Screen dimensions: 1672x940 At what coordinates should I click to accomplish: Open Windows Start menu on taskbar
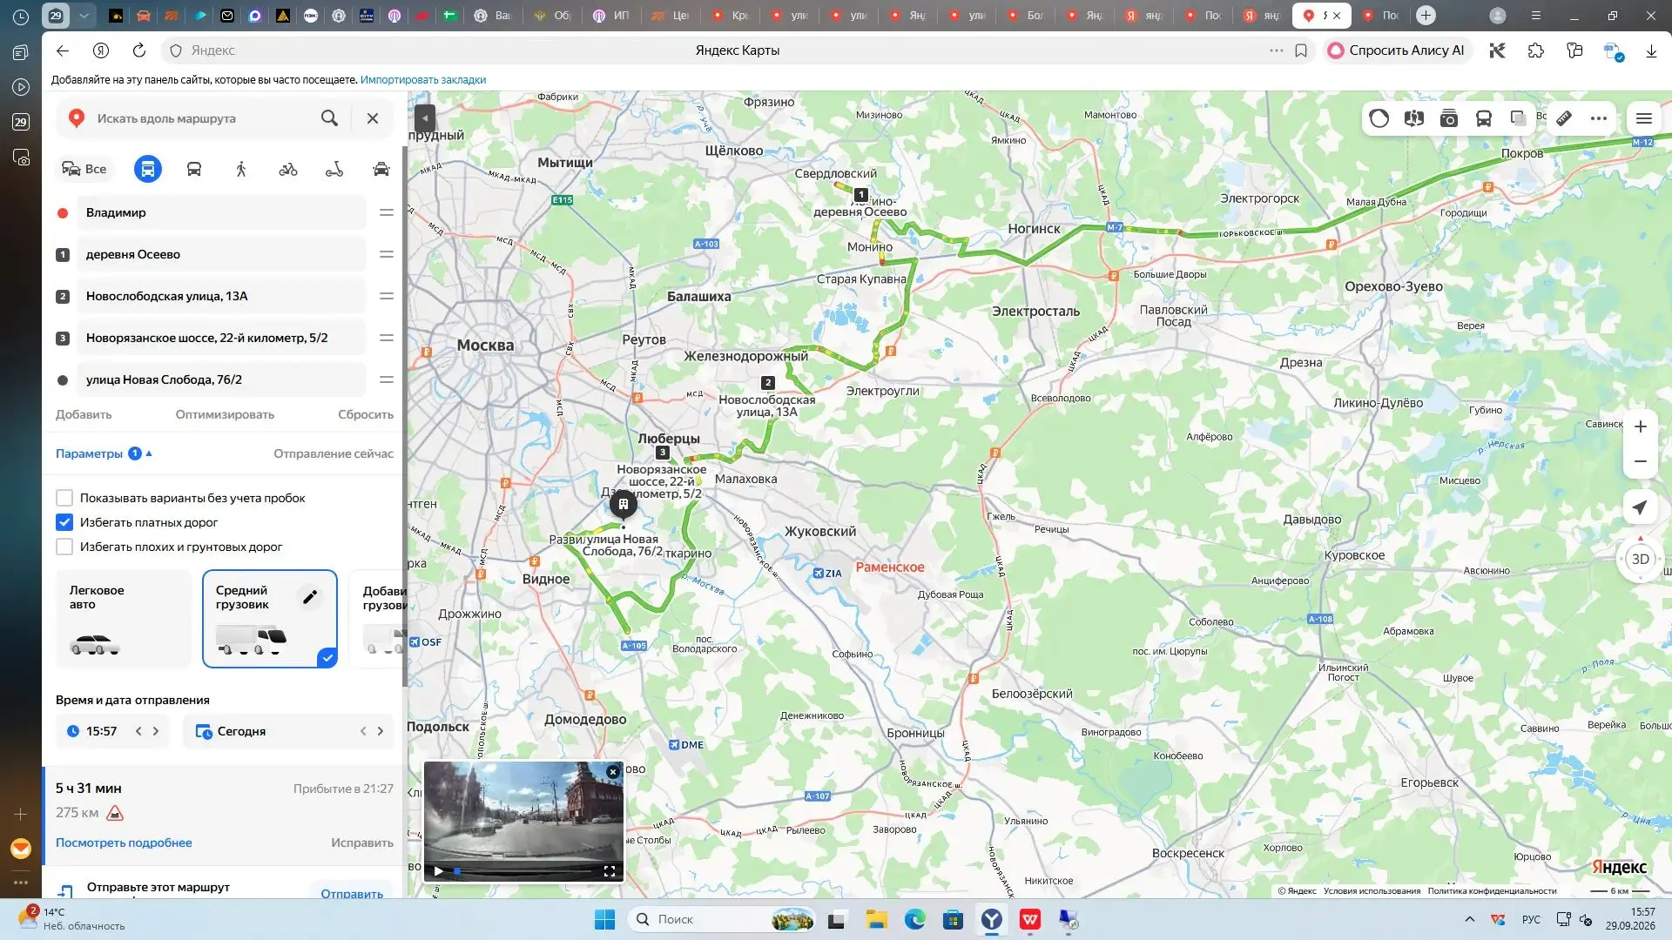(x=604, y=919)
